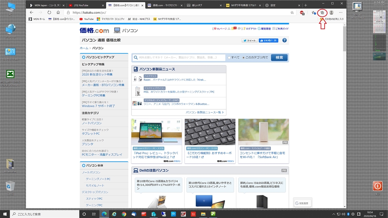
Task: Show hidden system tray icons
Action: (333, 214)
